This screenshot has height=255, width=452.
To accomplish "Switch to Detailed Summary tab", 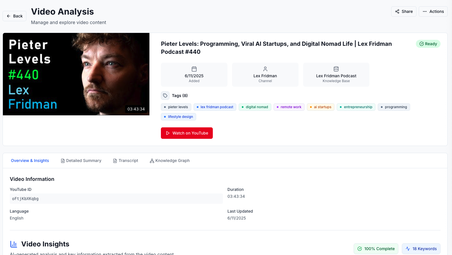I will 81,161.
